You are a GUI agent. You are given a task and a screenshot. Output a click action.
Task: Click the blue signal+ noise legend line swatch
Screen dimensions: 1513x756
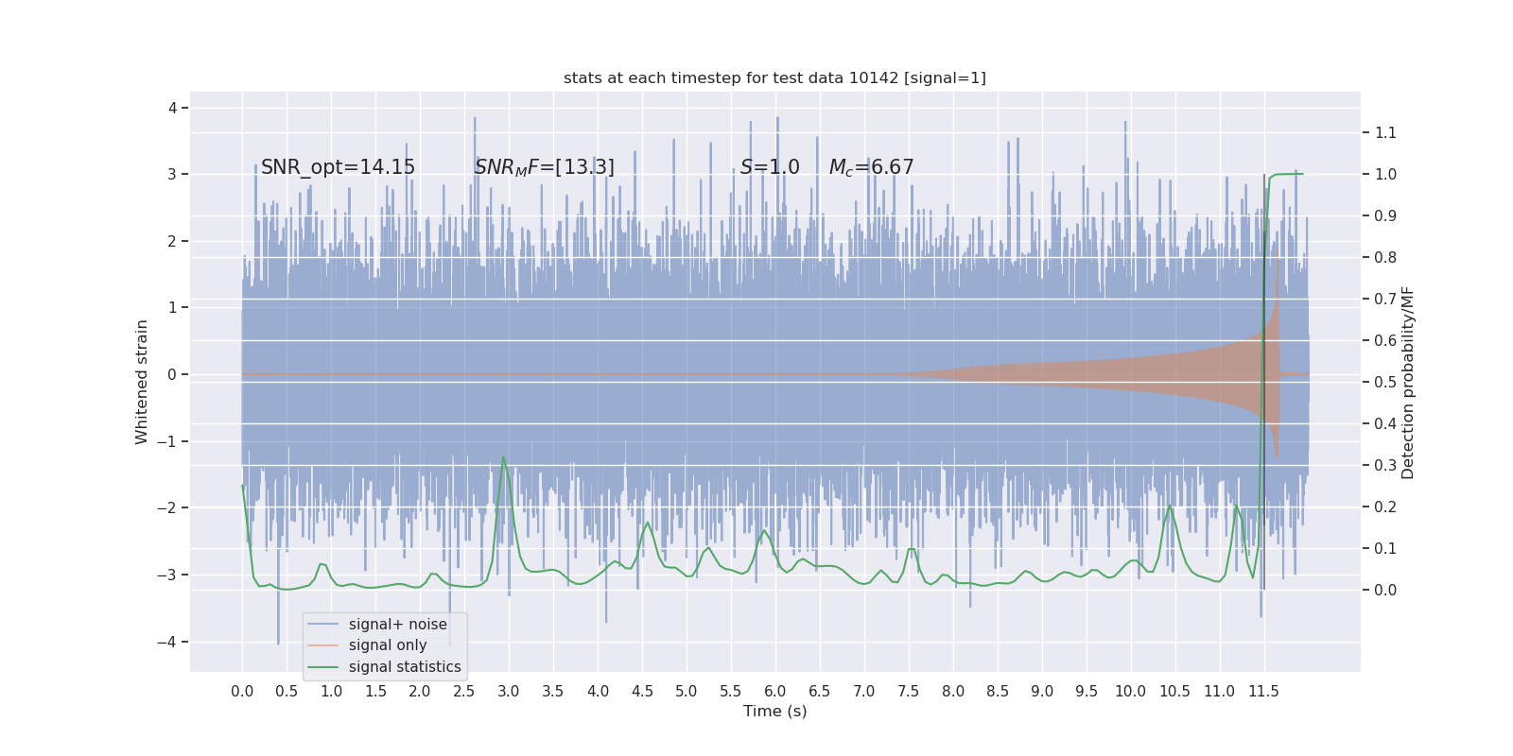coord(323,625)
